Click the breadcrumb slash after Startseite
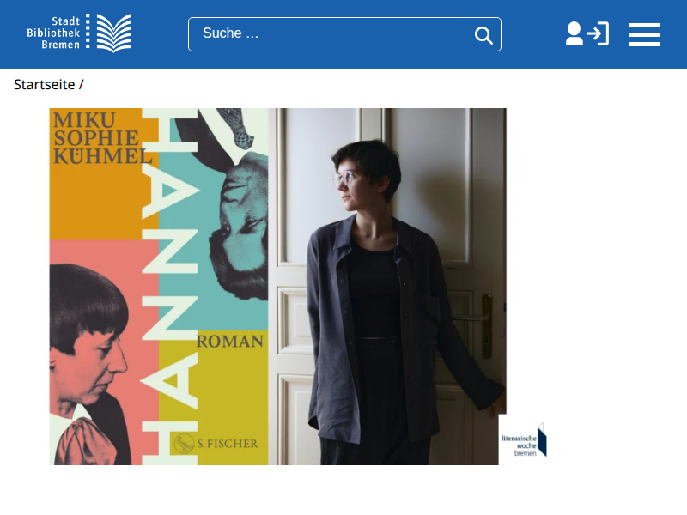 pyautogui.click(x=82, y=84)
